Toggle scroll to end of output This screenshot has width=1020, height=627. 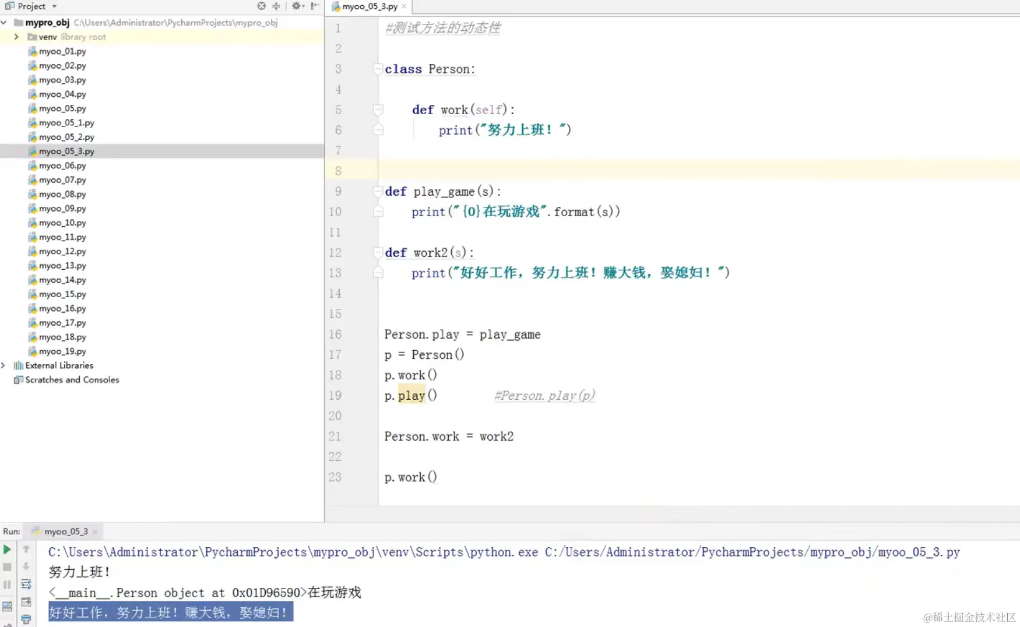[x=26, y=602]
